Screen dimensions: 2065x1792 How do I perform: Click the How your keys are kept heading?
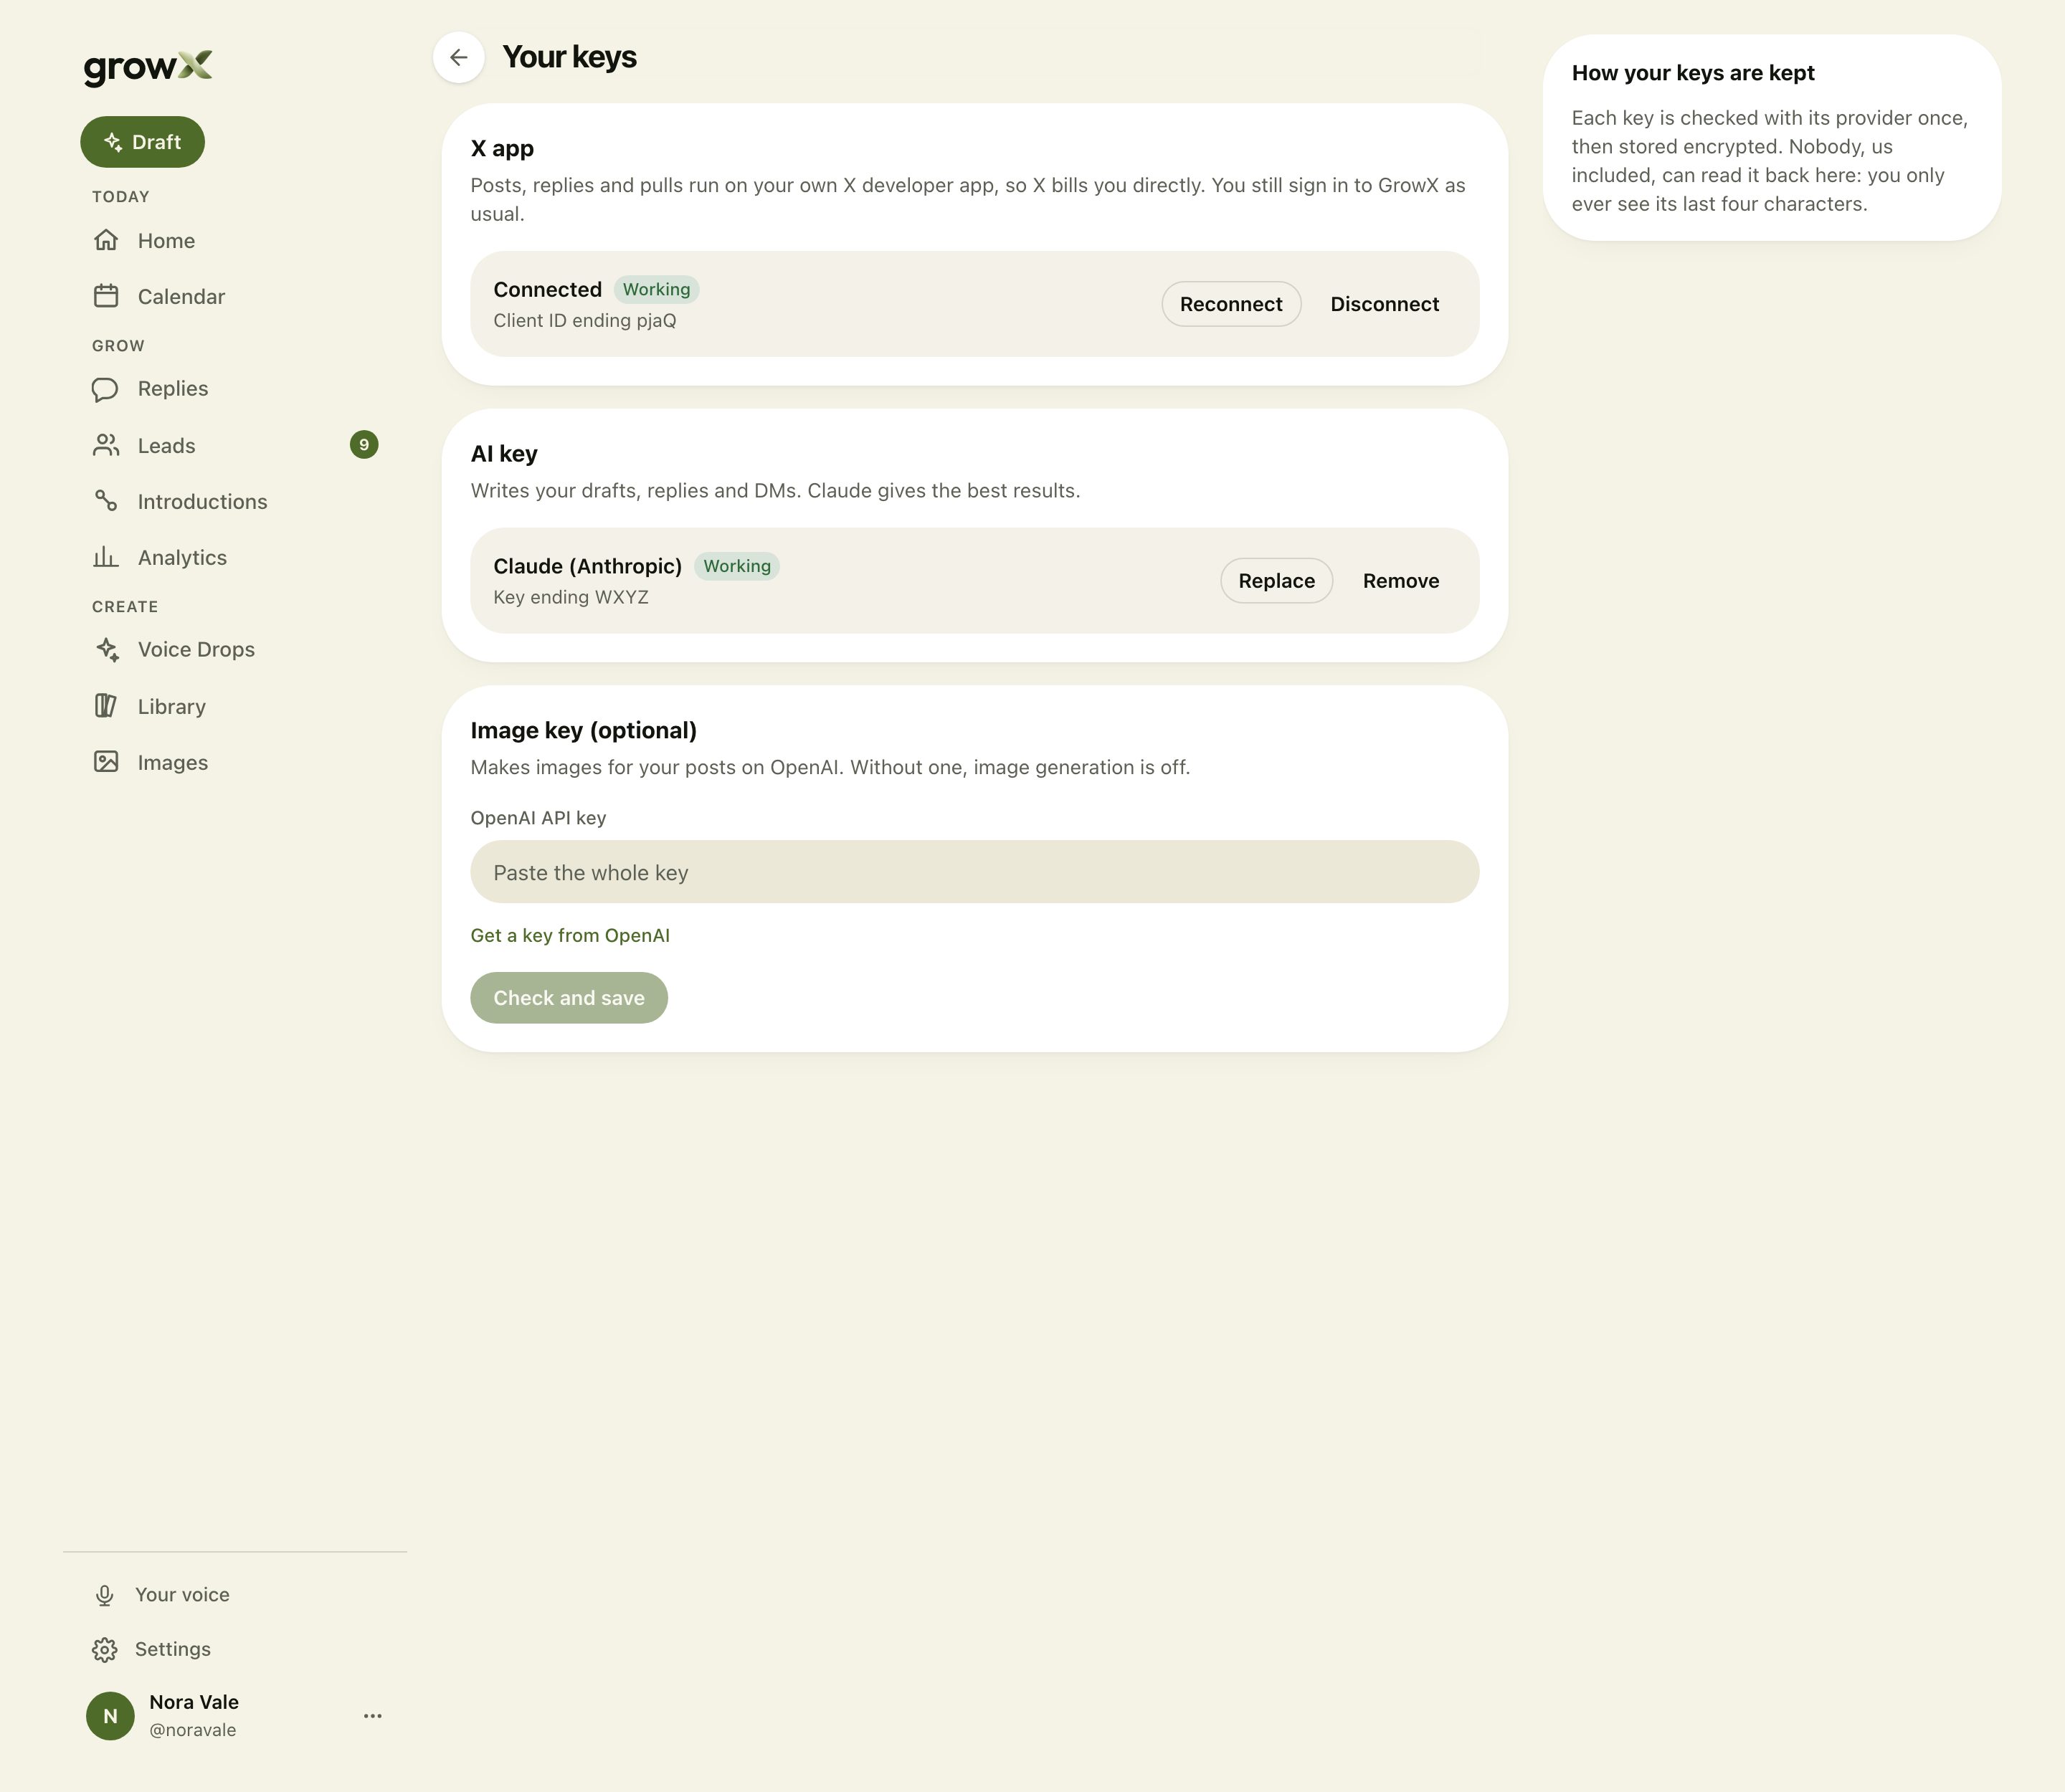click(1693, 73)
